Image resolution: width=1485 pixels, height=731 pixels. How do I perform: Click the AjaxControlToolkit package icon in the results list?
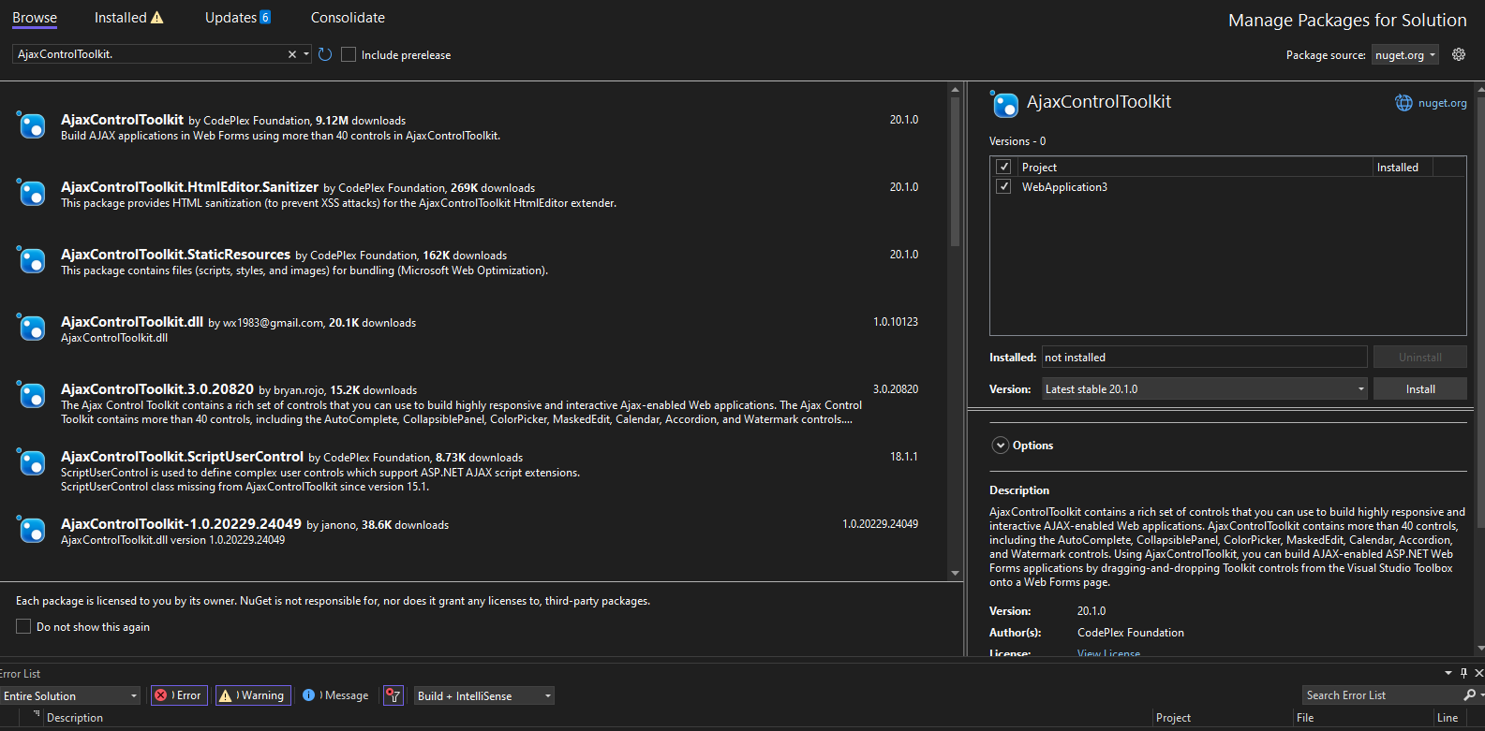tap(31, 124)
